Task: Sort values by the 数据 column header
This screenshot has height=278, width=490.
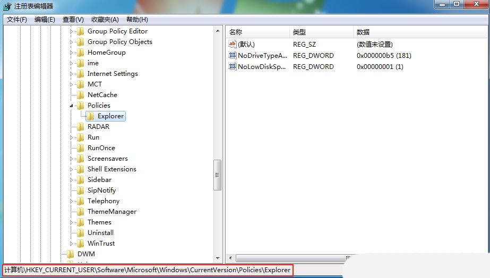Action: (x=420, y=32)
